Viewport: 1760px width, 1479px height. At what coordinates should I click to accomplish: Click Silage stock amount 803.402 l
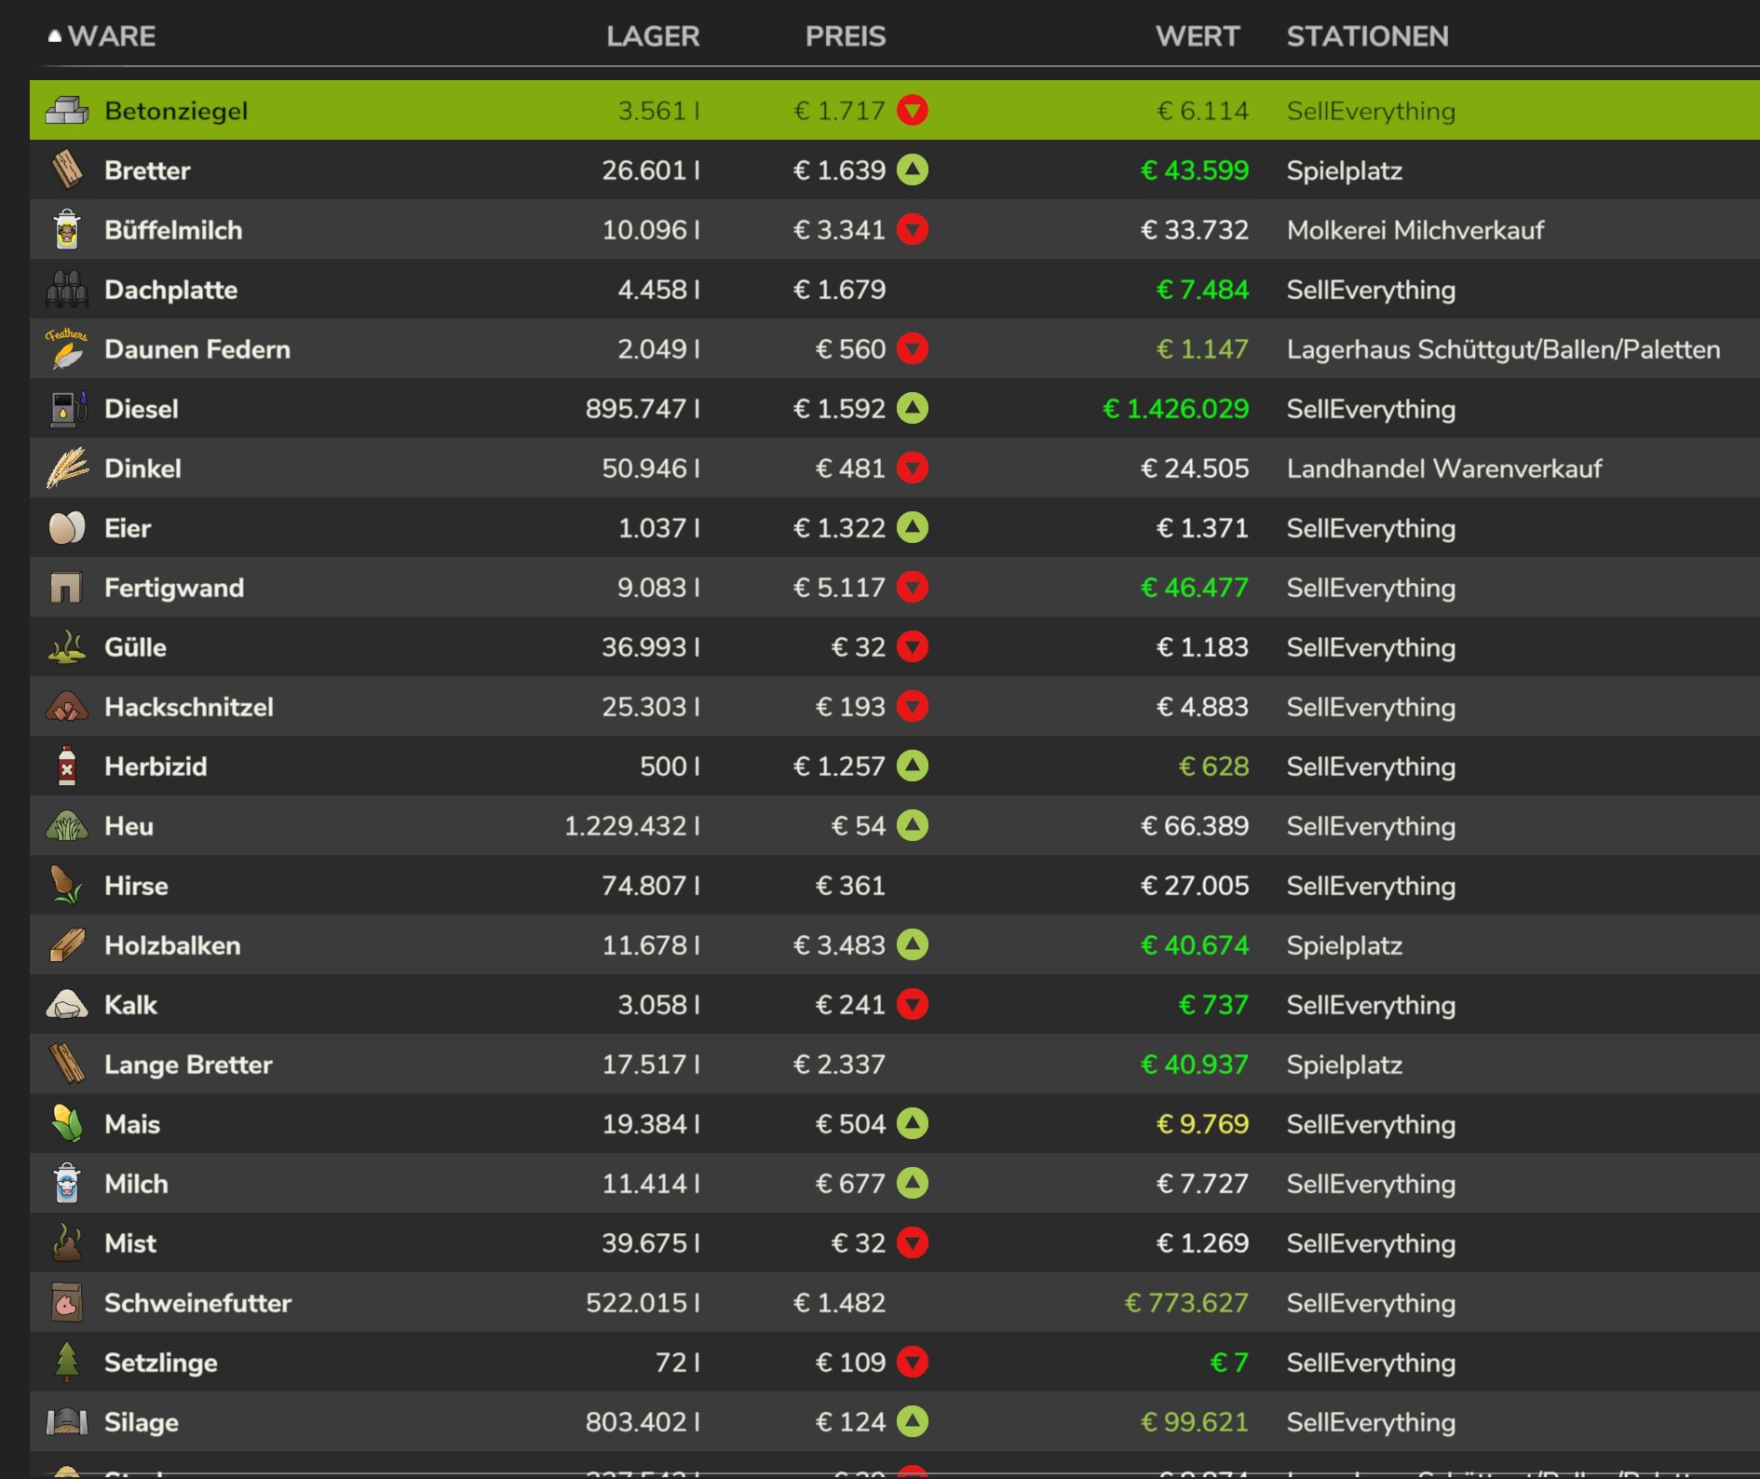tap(643, 1422)
